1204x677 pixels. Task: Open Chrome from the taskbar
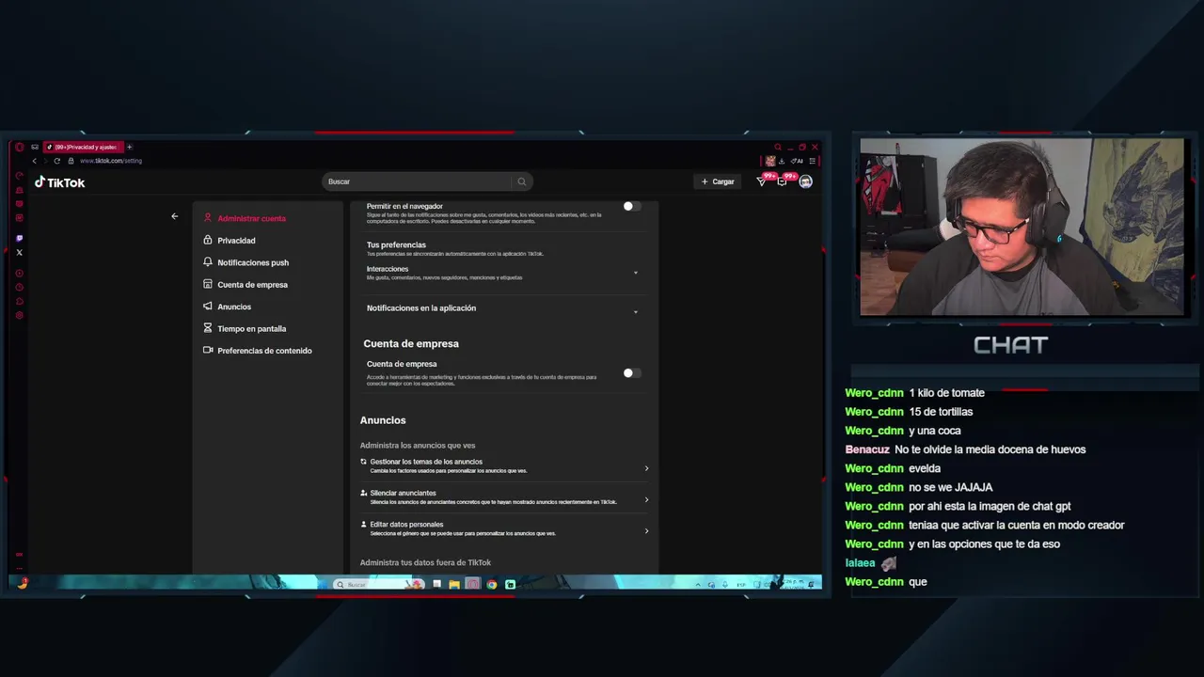(491, 584)
